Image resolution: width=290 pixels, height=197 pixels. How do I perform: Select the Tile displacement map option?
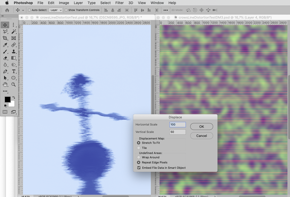[138, 148]
